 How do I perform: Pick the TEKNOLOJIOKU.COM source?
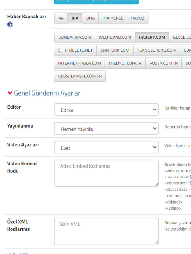pyautogui.click(x=156, y=50)
